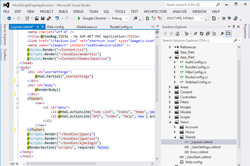Screen dimensions: 250x166
Task: Click the editor horizontal scrollbar thumb
Action: tap(63, 164)
